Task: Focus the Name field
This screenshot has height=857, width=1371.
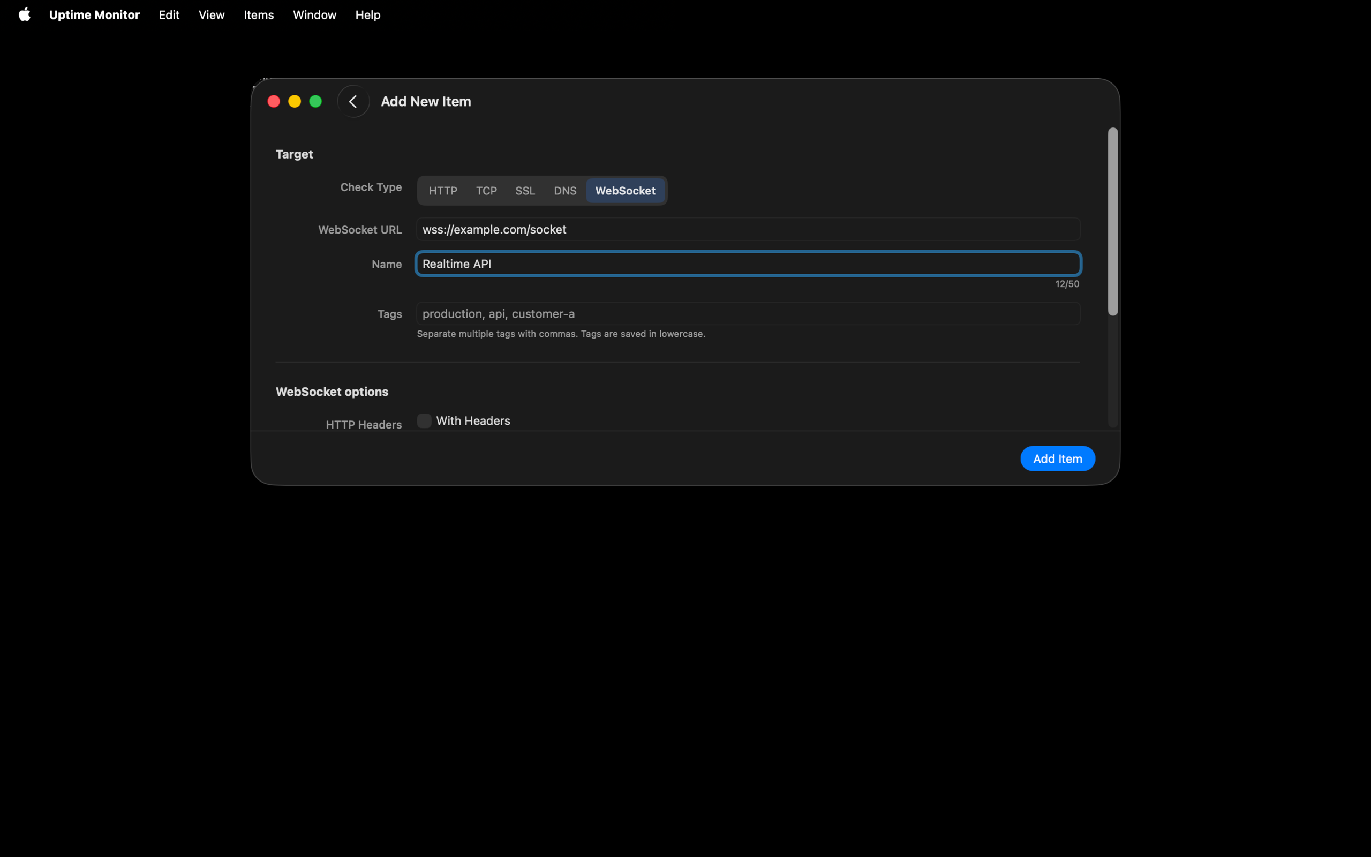Action: (x=748, y=264)
